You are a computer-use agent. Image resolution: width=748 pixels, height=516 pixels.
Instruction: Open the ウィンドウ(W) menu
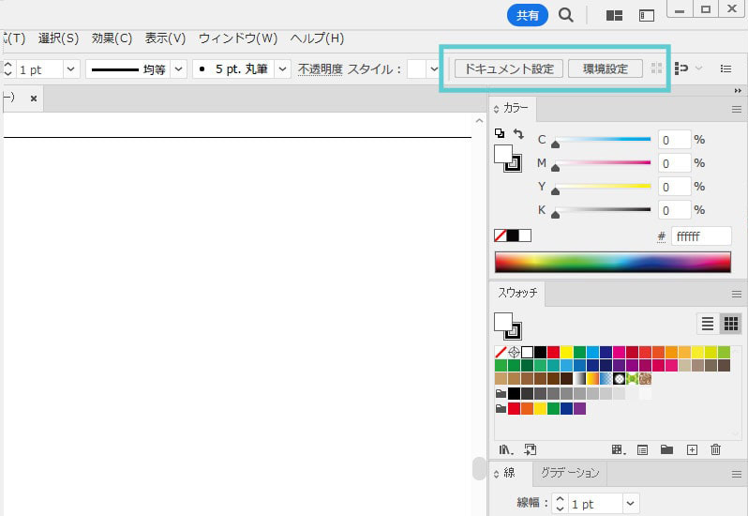pyautogui.click(x=238, y=38)
